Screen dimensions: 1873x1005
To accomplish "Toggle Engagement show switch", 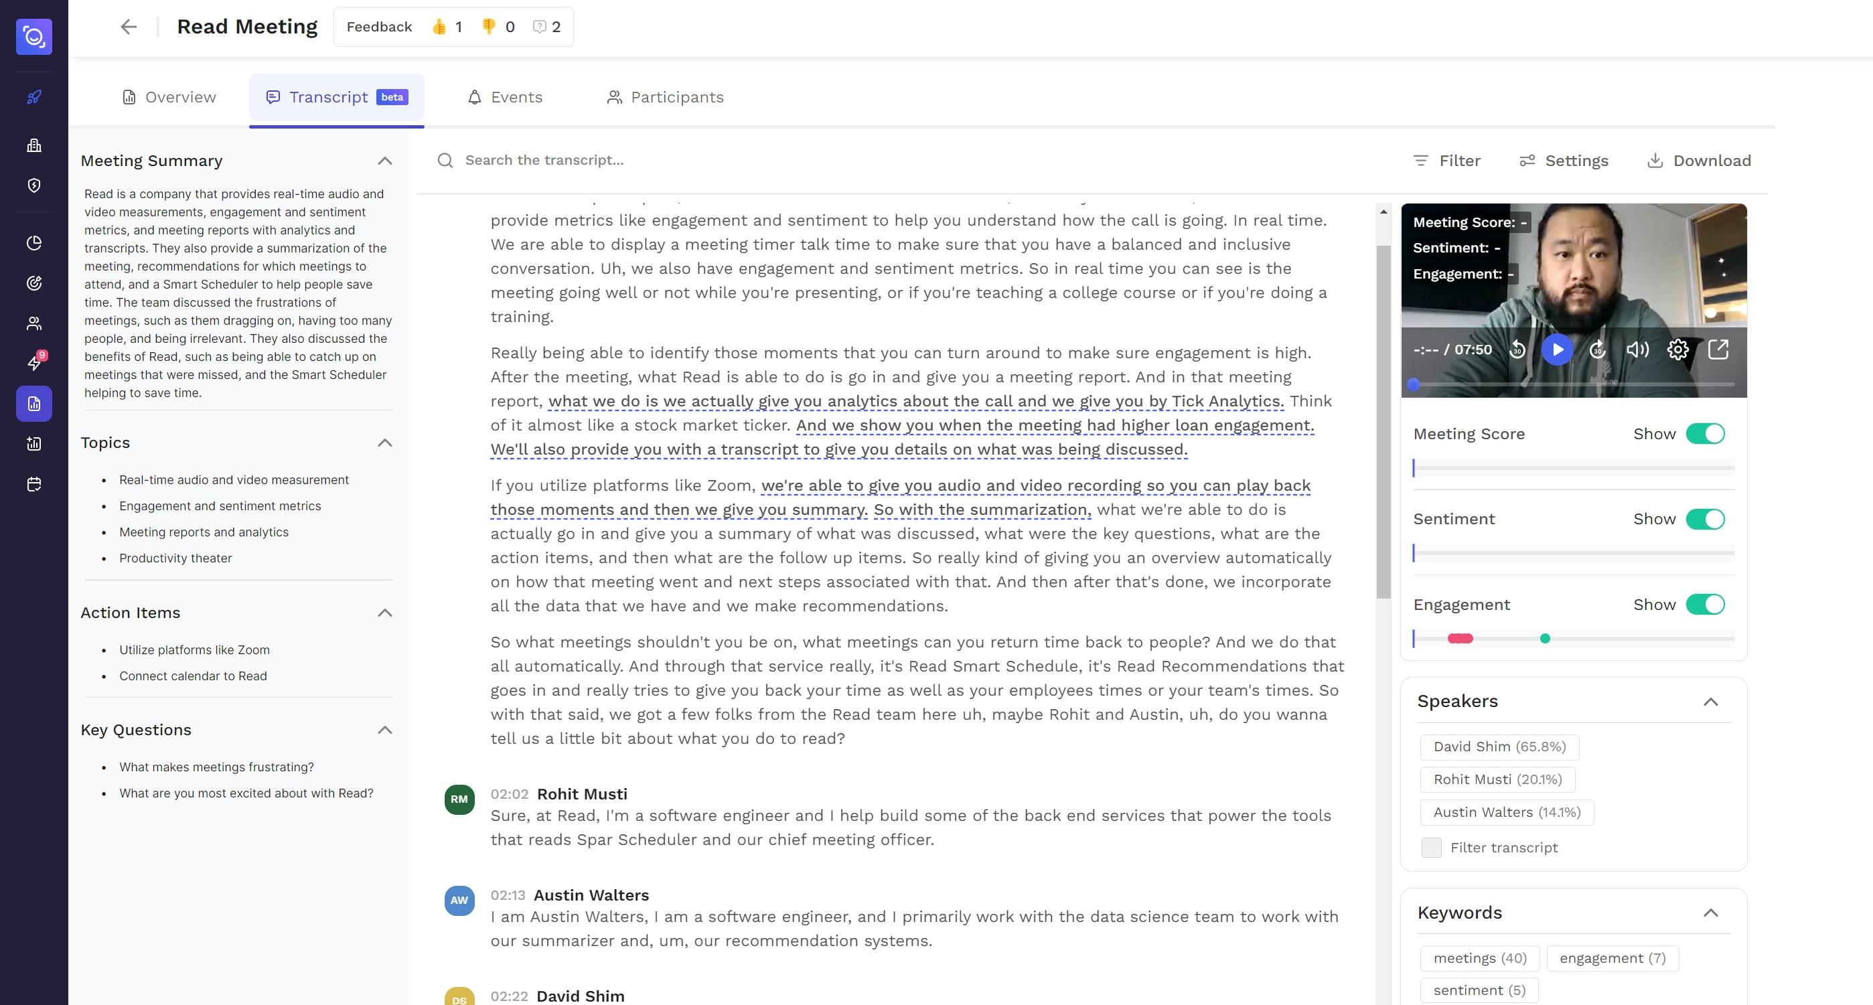I will (x=1705, y=605).
